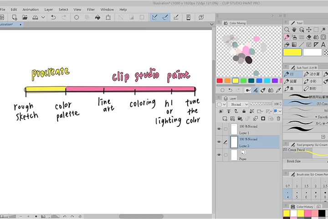
Task: Switch to the 粉彩 sub tool group
Action: pyautogui.click(x=313, y=89)
